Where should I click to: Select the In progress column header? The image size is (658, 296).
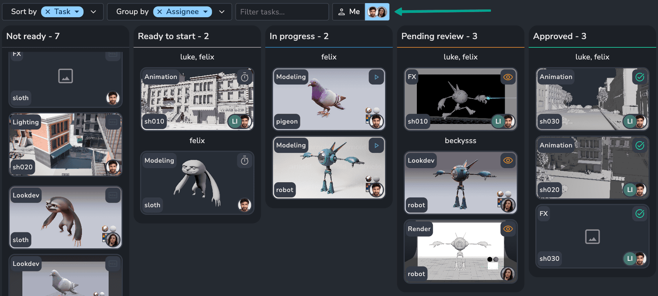(x=299, y=36)
